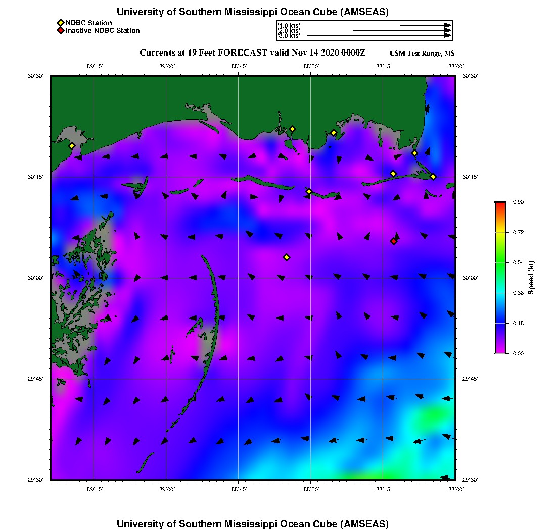556x530 pixels.
Task: Select the 'Speed (kt)' color bar label
Action: click(x=531, y=278)
